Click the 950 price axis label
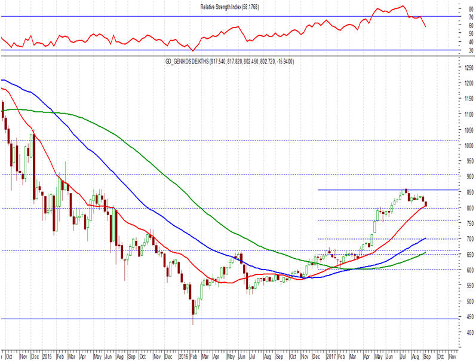476x361 pixels. point(470,161)
